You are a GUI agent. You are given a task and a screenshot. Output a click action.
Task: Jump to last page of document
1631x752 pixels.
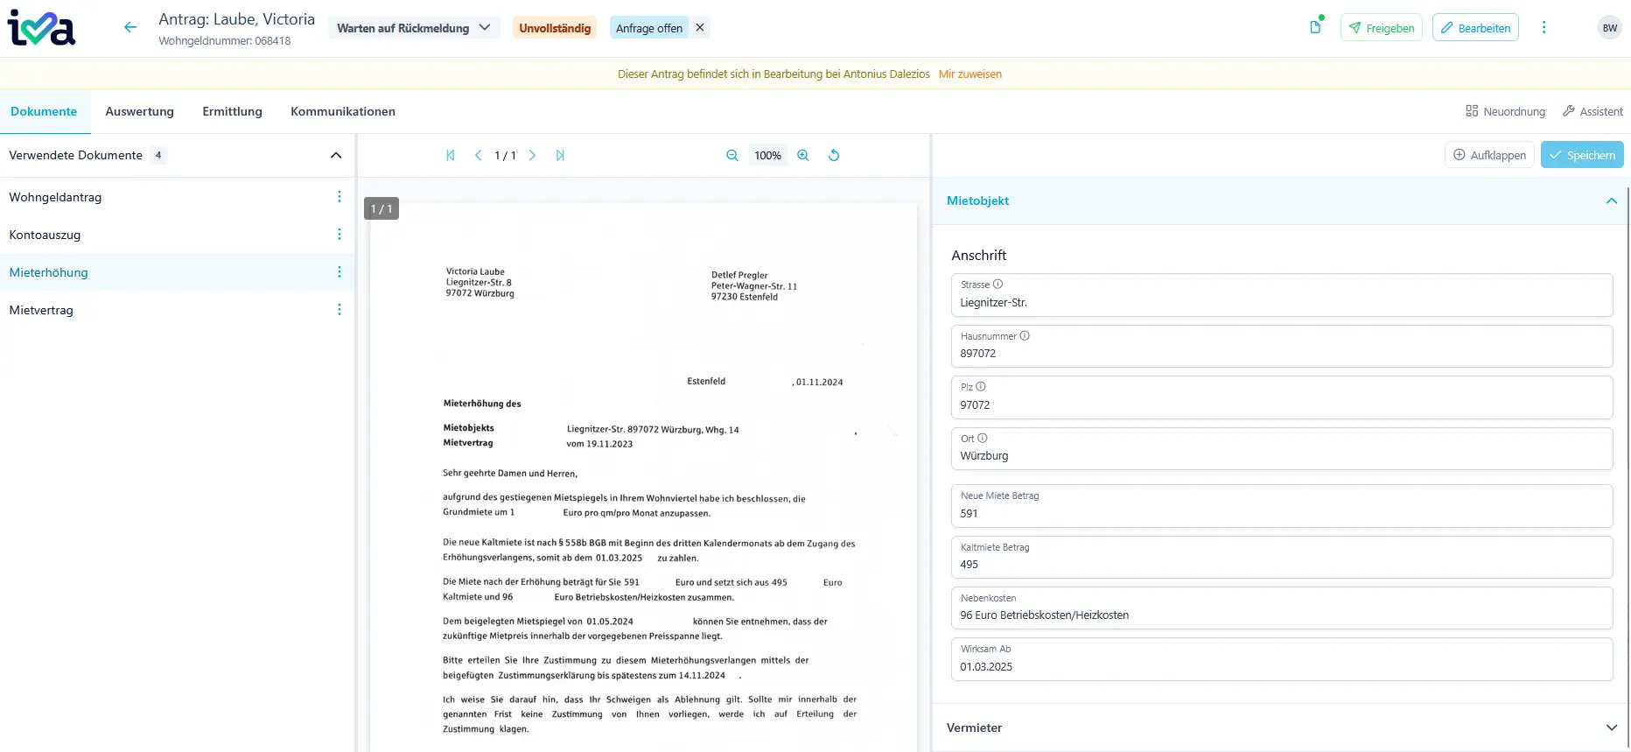click(x=560, y=155)
